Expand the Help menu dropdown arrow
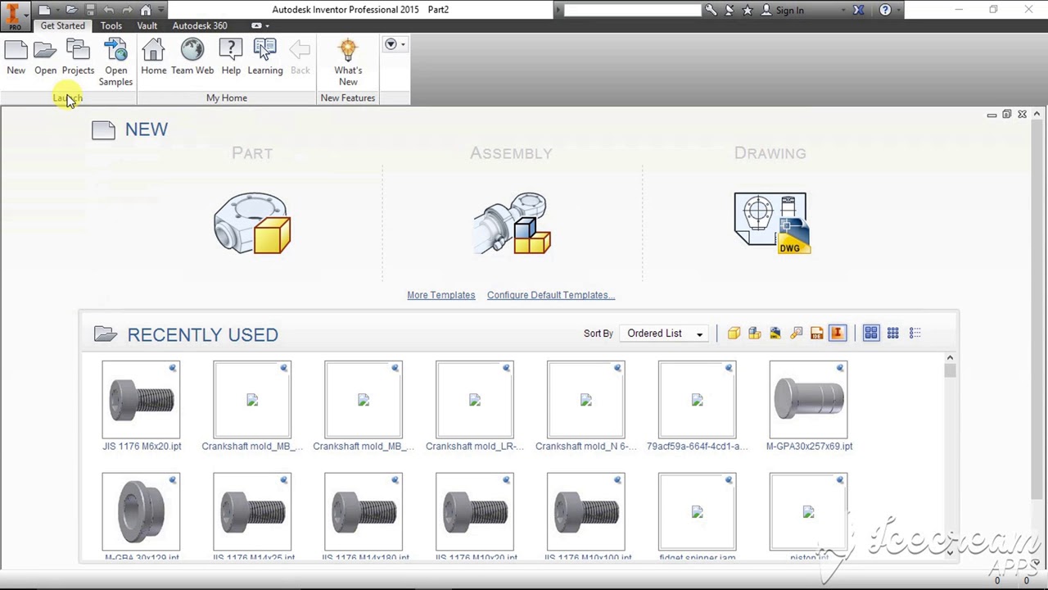Viewport: 1048px width, 590px height. 899,10
